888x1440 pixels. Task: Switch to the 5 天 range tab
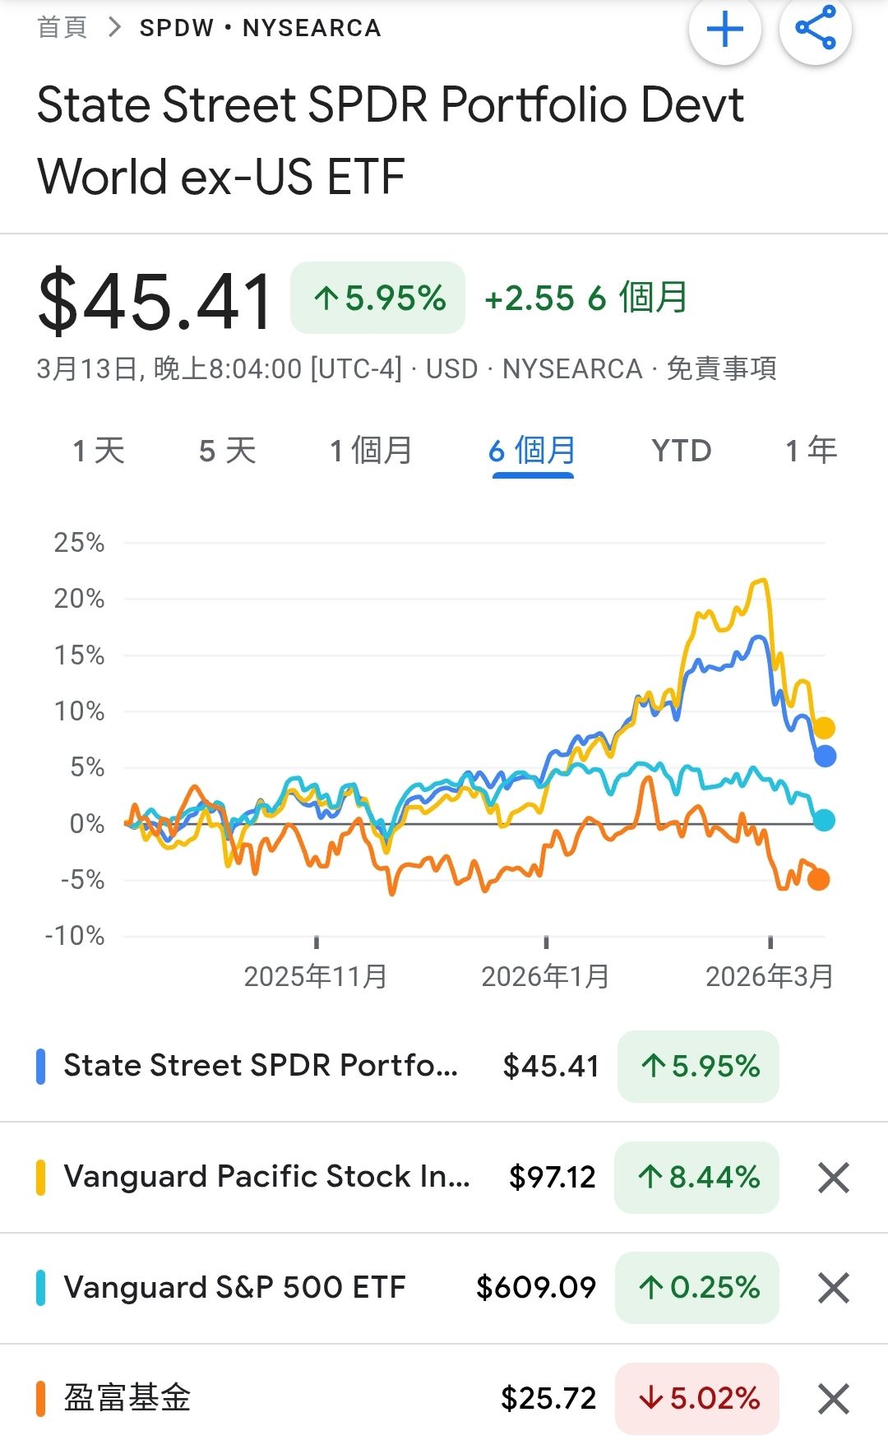(x=228, y=451)
